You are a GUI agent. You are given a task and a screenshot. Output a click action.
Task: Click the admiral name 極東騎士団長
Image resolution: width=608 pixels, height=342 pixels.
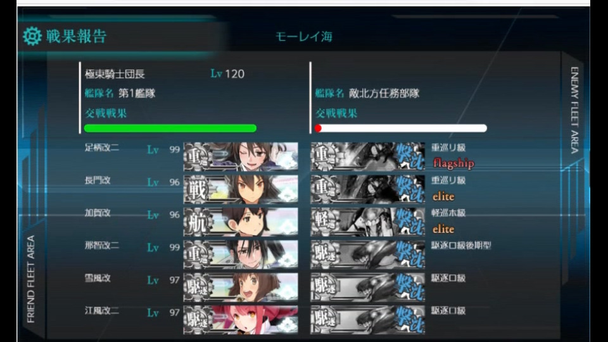tap(115, 73)
